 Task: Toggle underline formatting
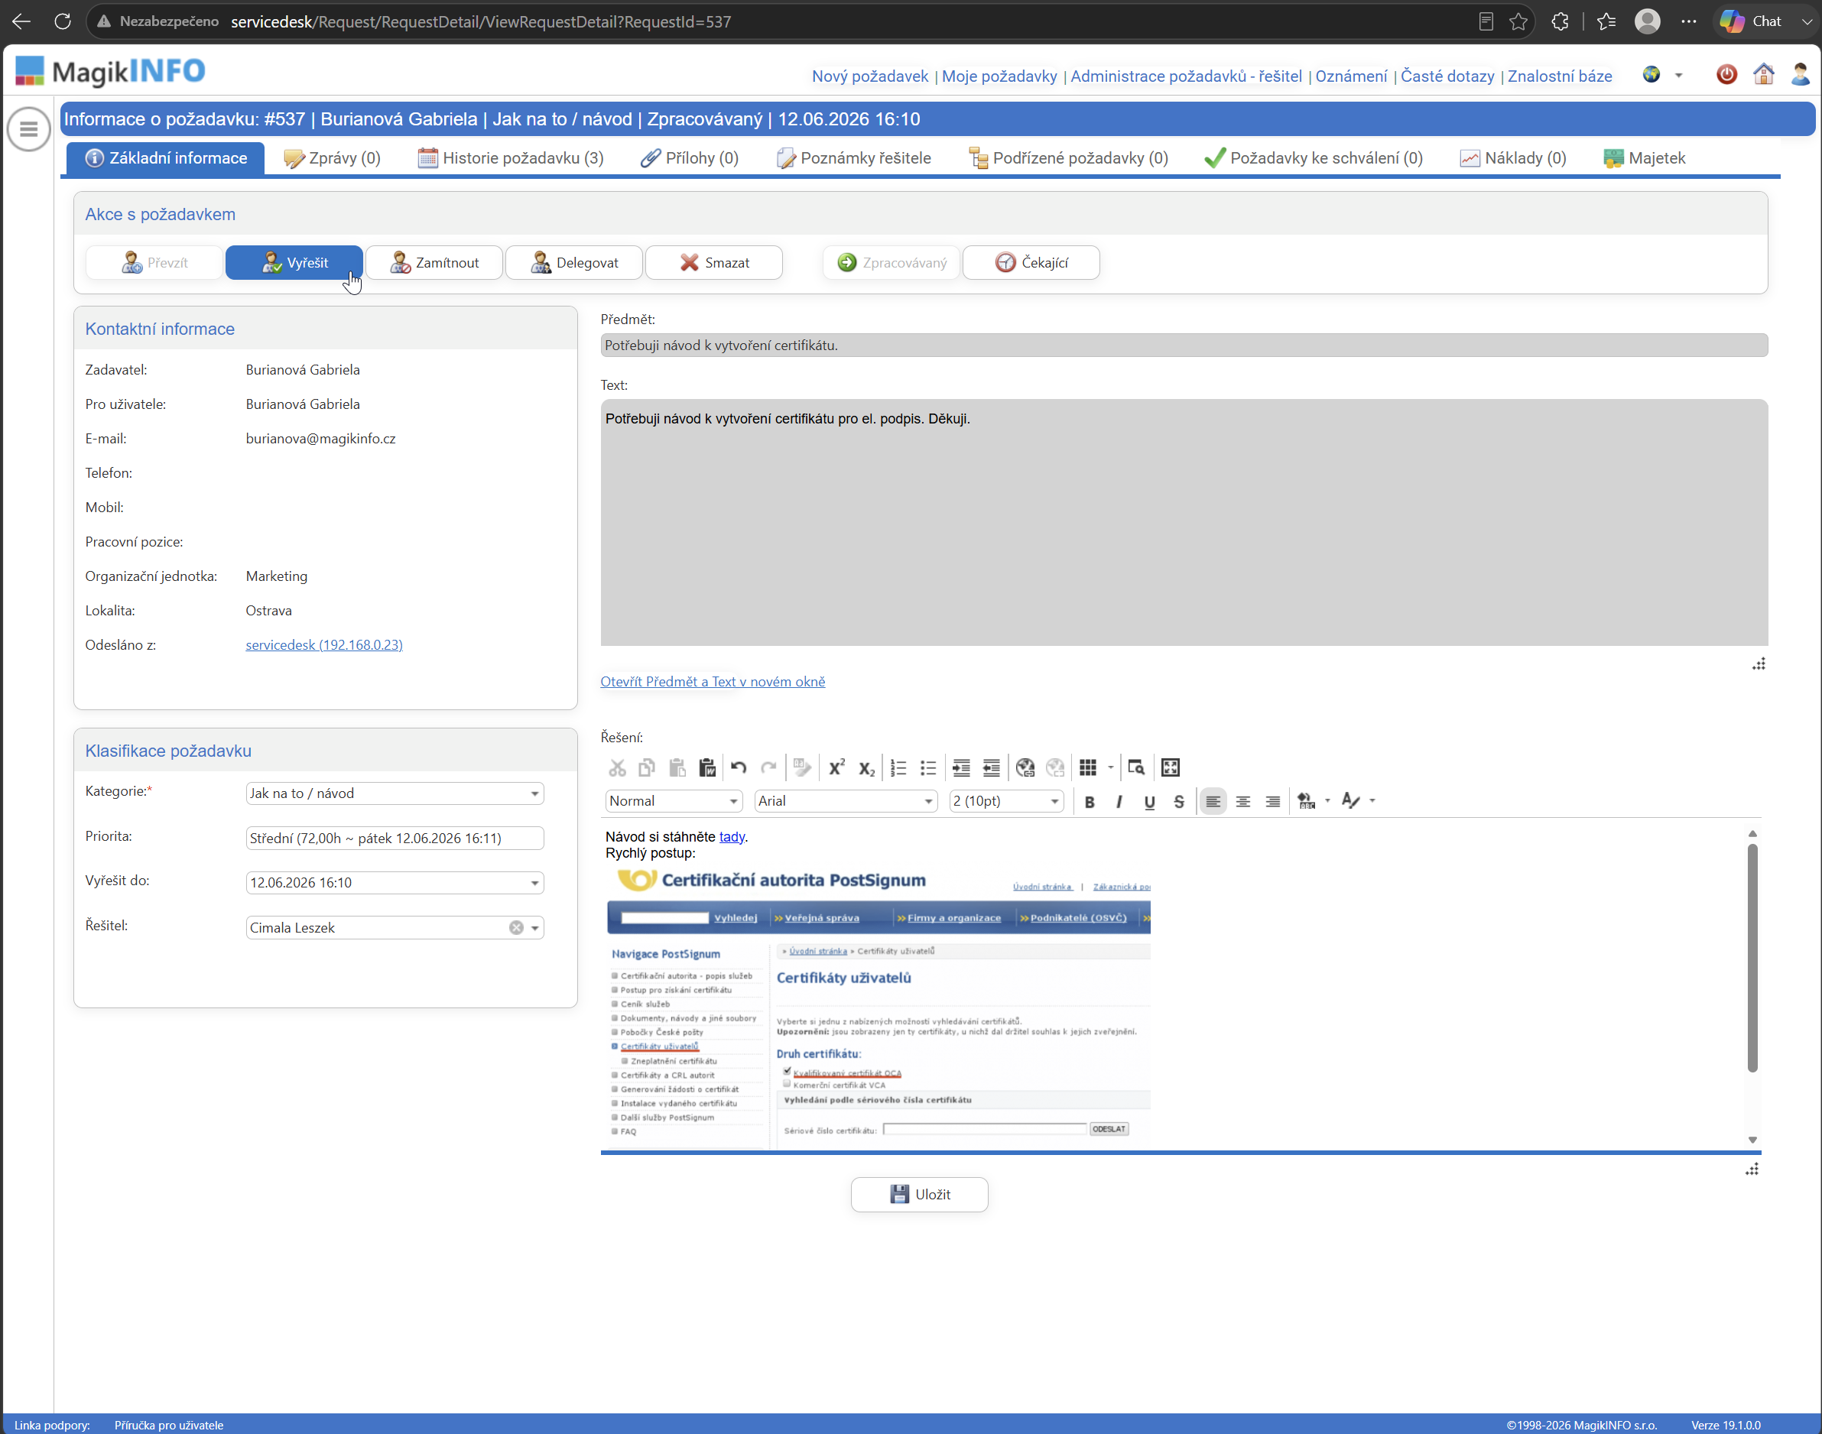[1149, 801]
